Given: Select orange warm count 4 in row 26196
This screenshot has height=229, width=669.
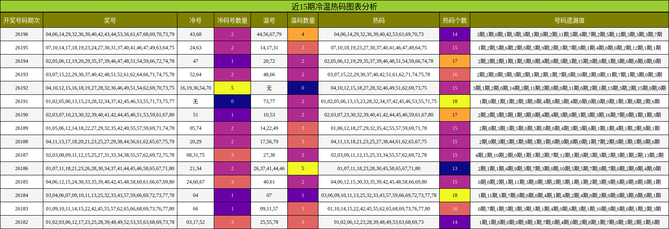Looking at the screenshot, I should click(x=303, y=34).
